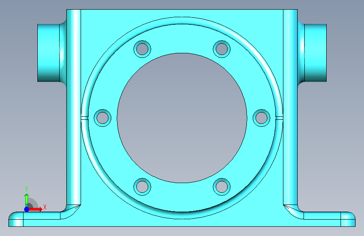Viewport: 364px width, 236px height.
Task: Click the blue Z origin dot of triad
Action: [x=26, y=209]
